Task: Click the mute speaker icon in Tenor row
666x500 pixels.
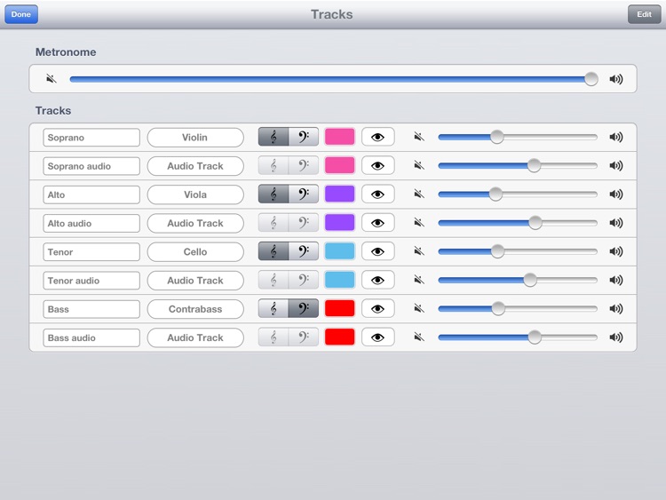Action: [x=419, y=251]
